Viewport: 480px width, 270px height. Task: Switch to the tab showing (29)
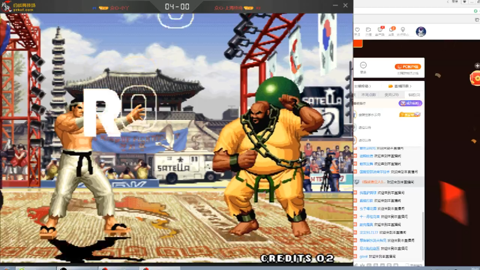392,95
